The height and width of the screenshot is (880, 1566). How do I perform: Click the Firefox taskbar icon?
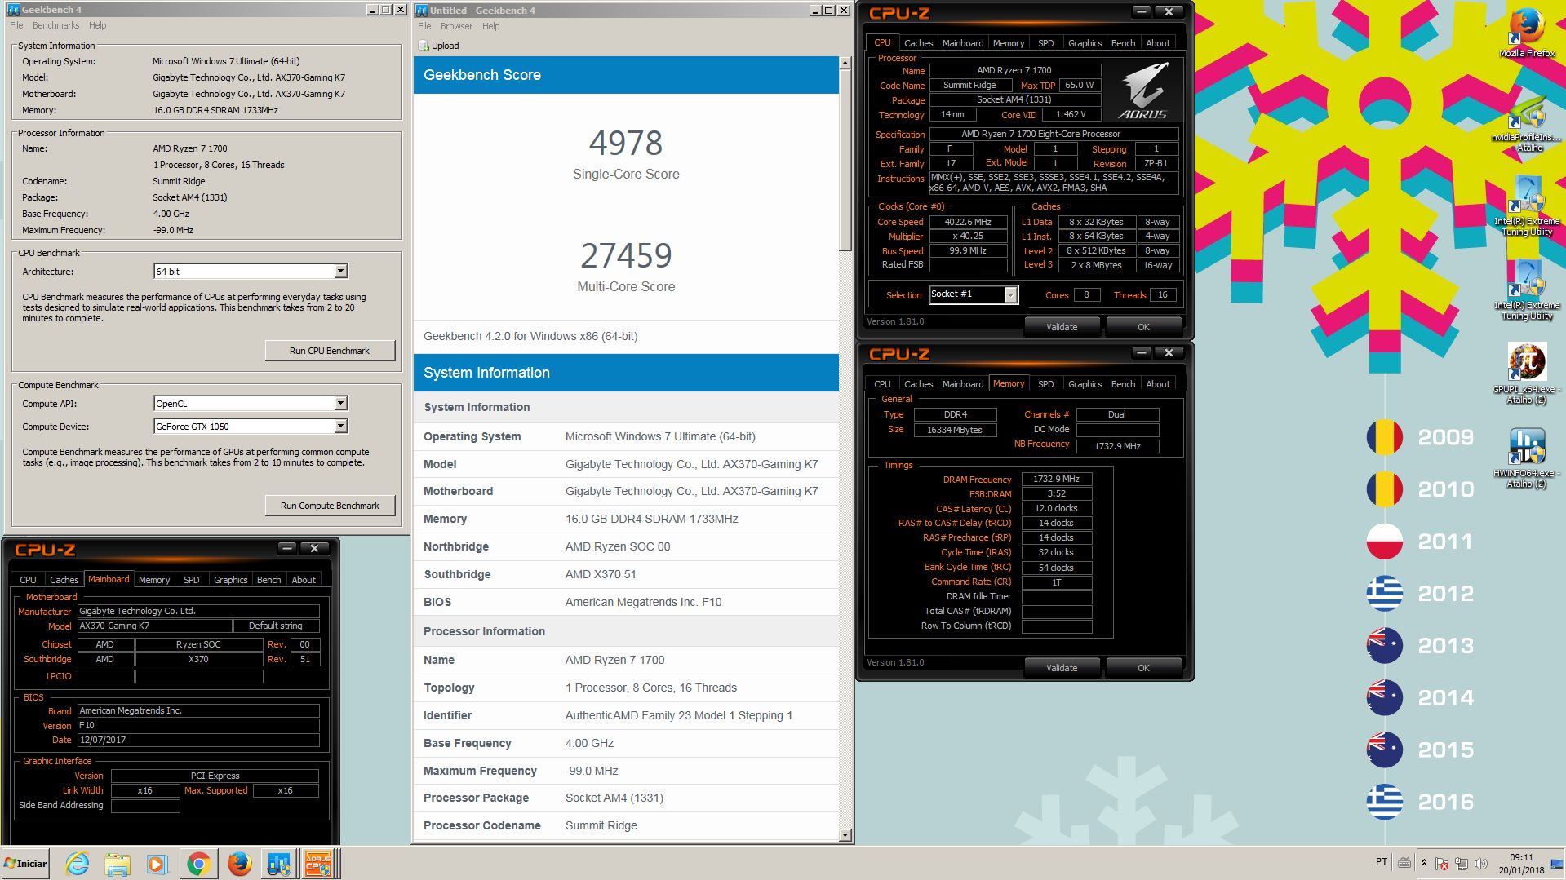[239, 864]
